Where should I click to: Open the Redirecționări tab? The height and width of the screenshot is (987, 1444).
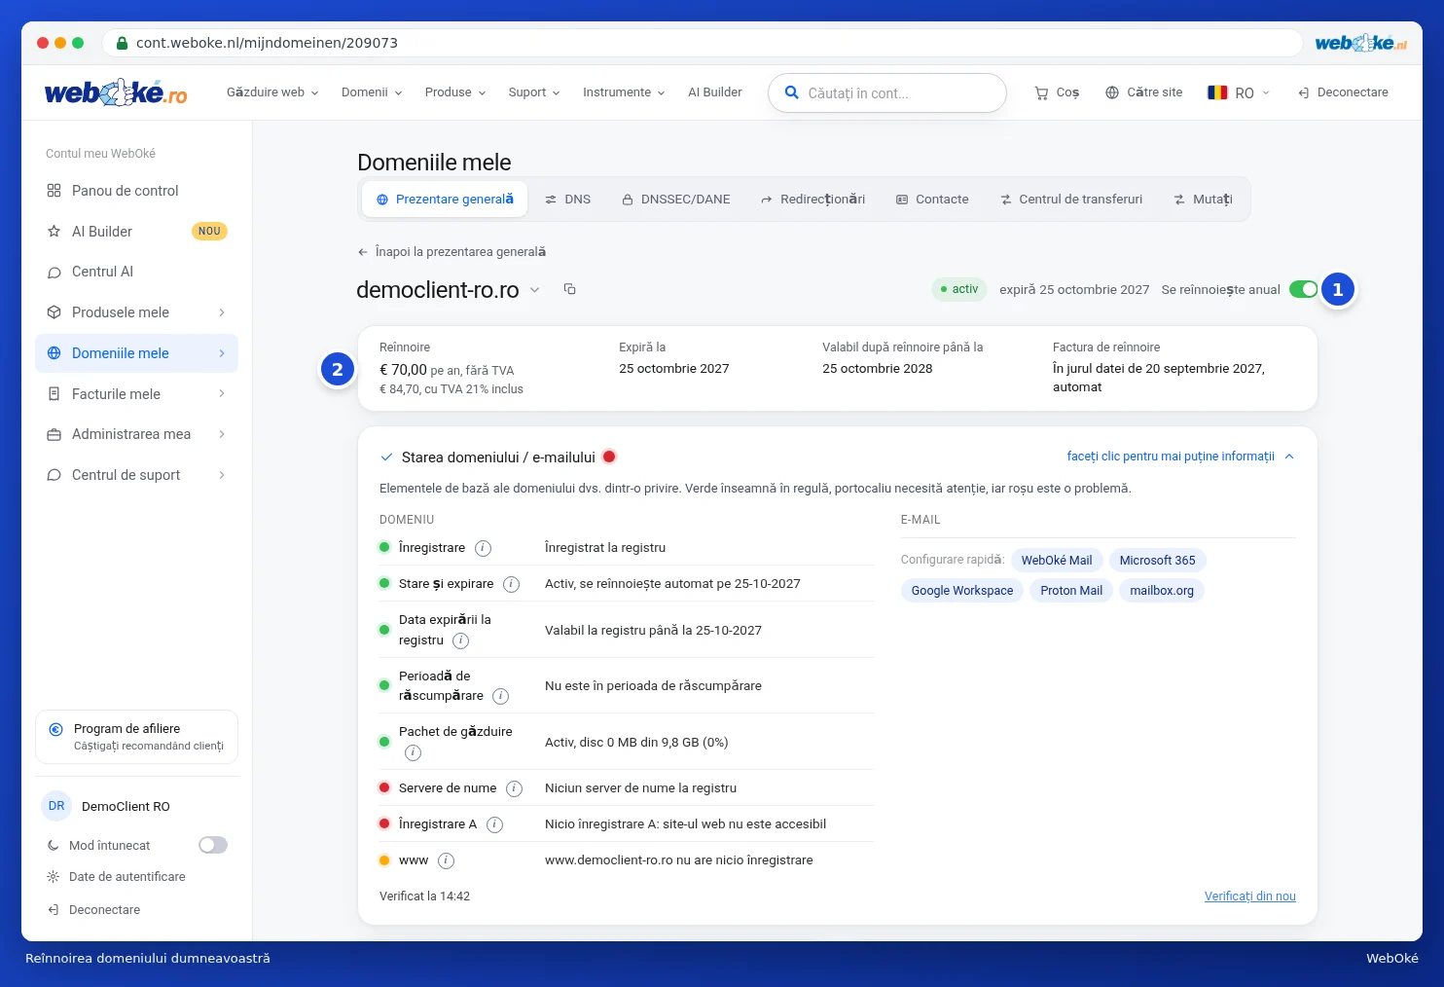point(813,199)
